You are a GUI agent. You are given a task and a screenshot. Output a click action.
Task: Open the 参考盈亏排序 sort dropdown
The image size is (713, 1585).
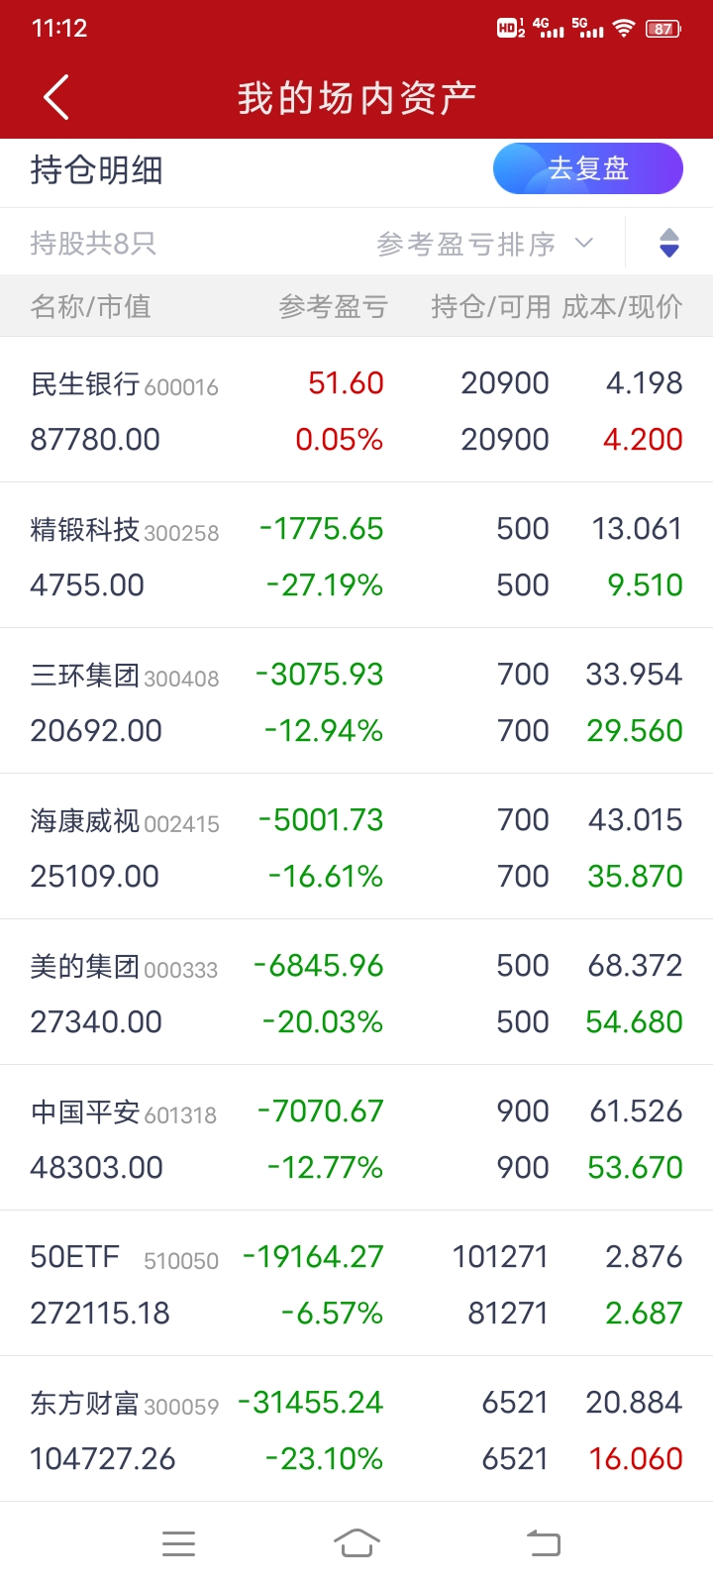[x=485, y=244]
